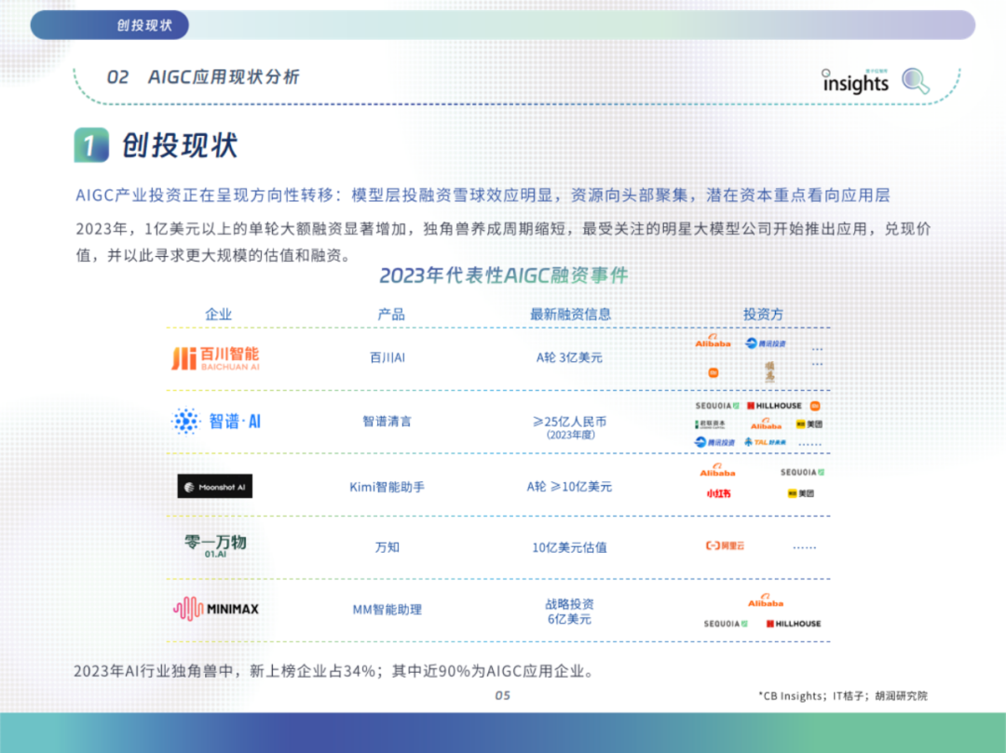This screenshot has width=1006, height=753.
Task: Click the insights logo at top right
Action: pyautogui.click(x=855, y=81)
